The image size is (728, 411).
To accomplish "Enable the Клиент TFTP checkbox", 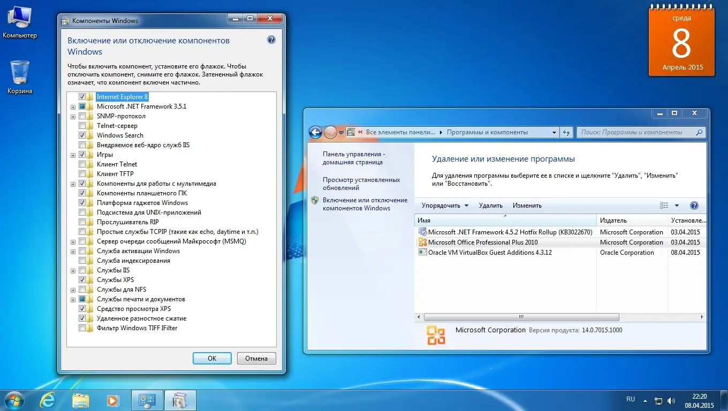I will click(x=82, y=174).
